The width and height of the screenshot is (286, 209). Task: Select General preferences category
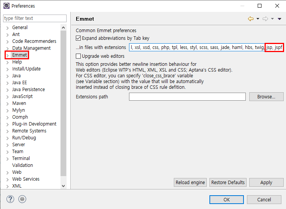[x=20, y=28]
